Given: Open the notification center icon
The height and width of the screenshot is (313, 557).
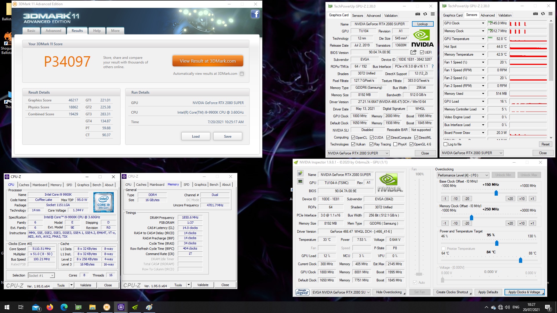Looking at the screenshot, I should click(x=548, y=307).
